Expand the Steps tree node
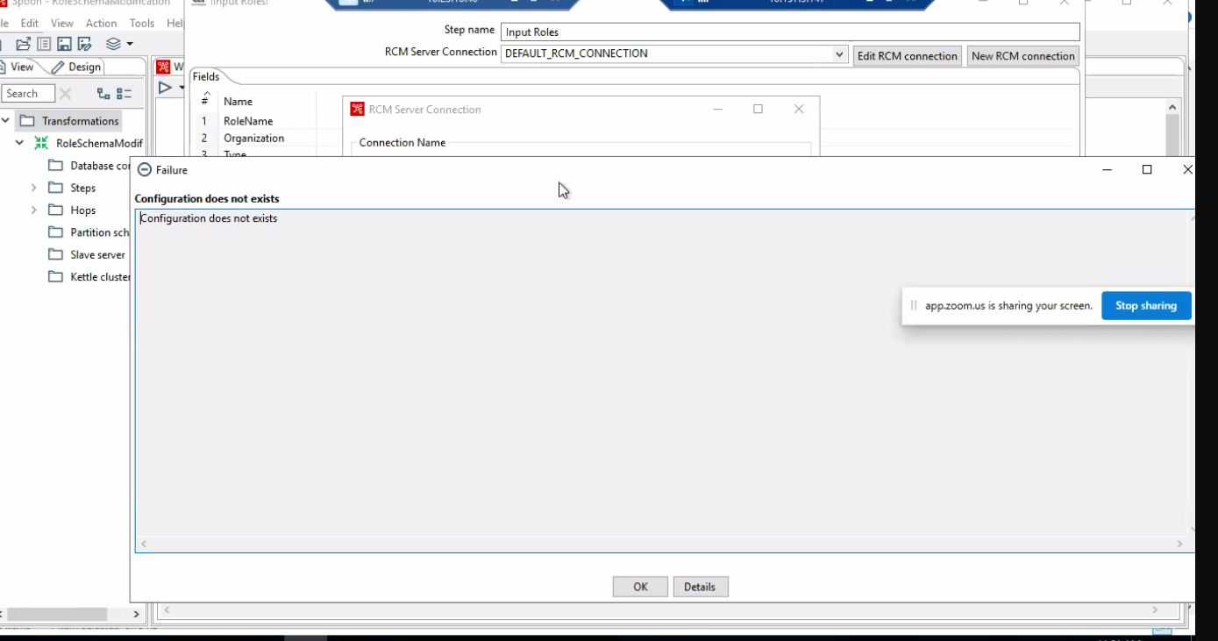Viewport: 1218px width, 641px height. (x=34, y=188)
